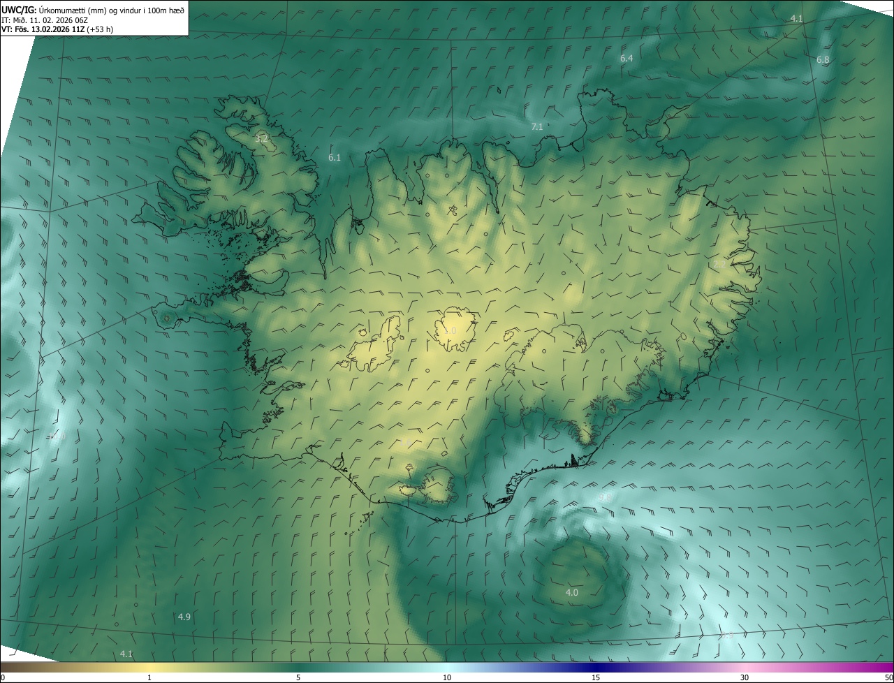The height and width of the screenshot is (683, 894).
Task: Click the "50" tick on the color scale
Action: pyautogui.click(x=888, y=677)
